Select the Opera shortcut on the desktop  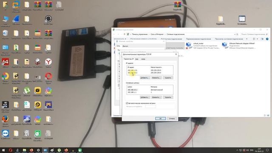tap(48, 77)
